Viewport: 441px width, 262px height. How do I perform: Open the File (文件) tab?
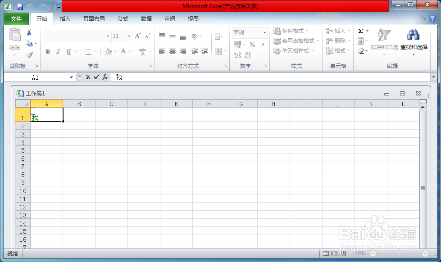[16, 19]
